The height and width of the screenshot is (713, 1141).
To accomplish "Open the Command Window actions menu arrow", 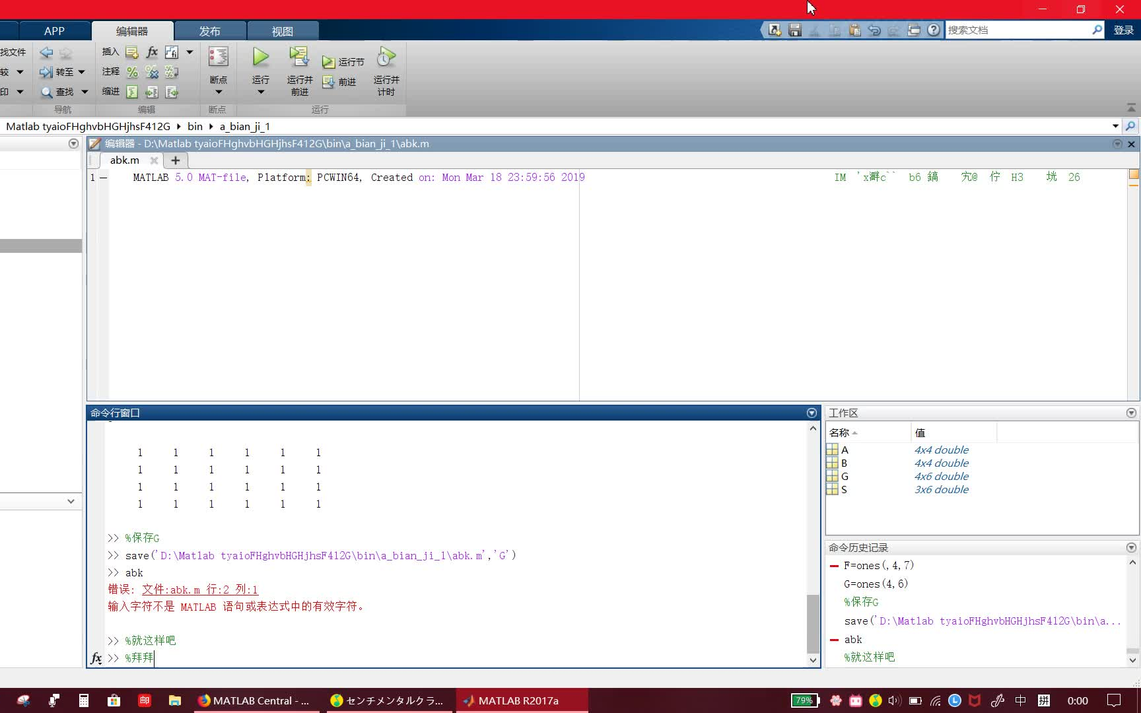I will pos(812,413).
